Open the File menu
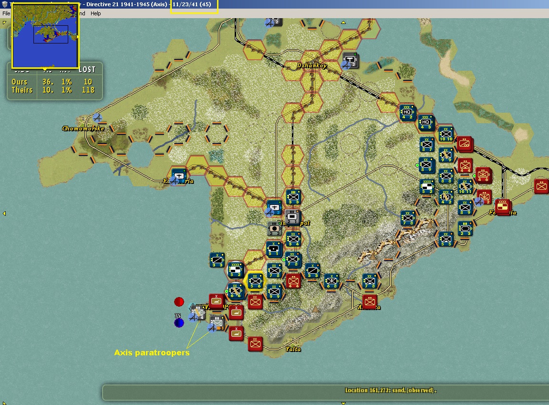549x405 pixels. pos(6,13)
